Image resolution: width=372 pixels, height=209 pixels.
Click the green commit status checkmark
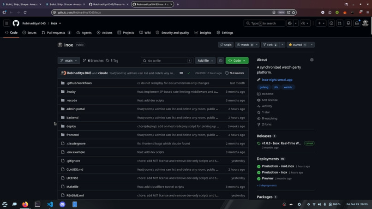point(189,73)
